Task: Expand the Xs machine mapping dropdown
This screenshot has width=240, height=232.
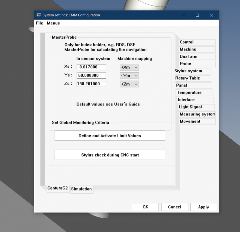Action: (x=129, y=67)
